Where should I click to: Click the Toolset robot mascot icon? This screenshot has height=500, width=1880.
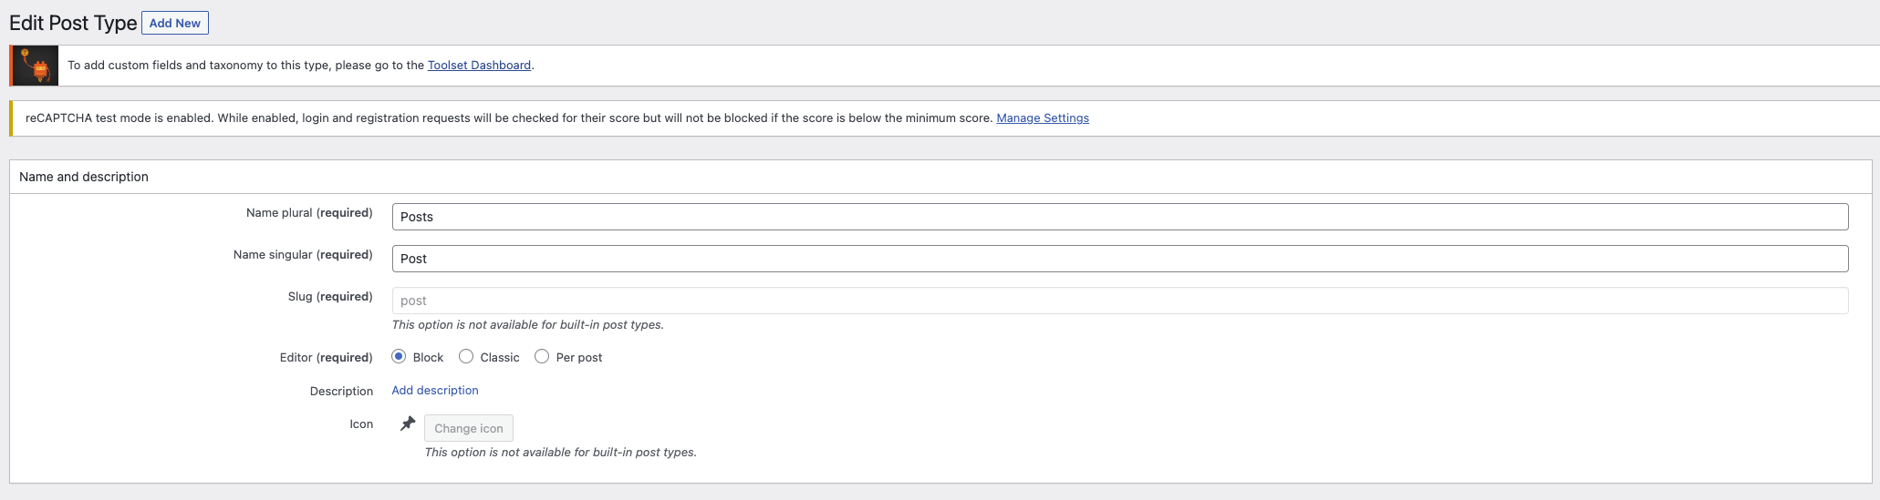tap(36, 66)
